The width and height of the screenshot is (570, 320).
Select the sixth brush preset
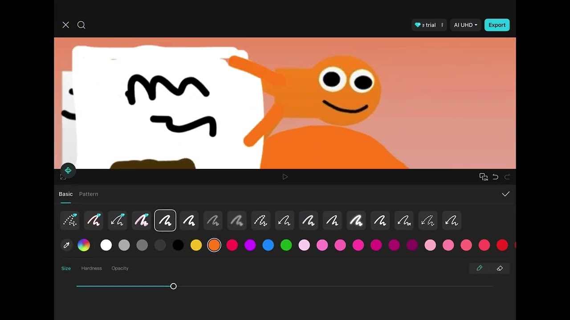coord(189,220)
